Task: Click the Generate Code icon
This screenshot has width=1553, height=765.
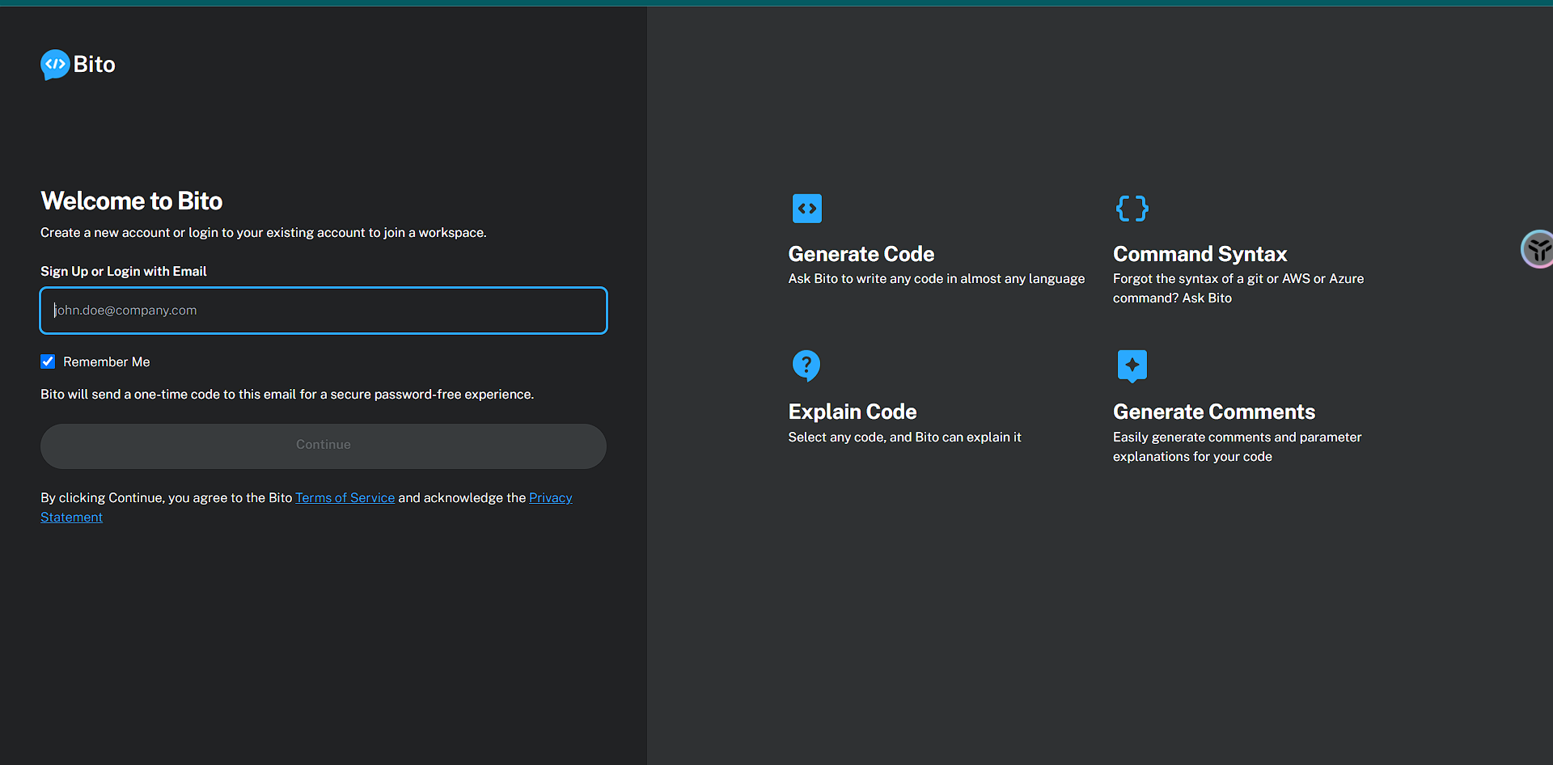Action: 806,209
